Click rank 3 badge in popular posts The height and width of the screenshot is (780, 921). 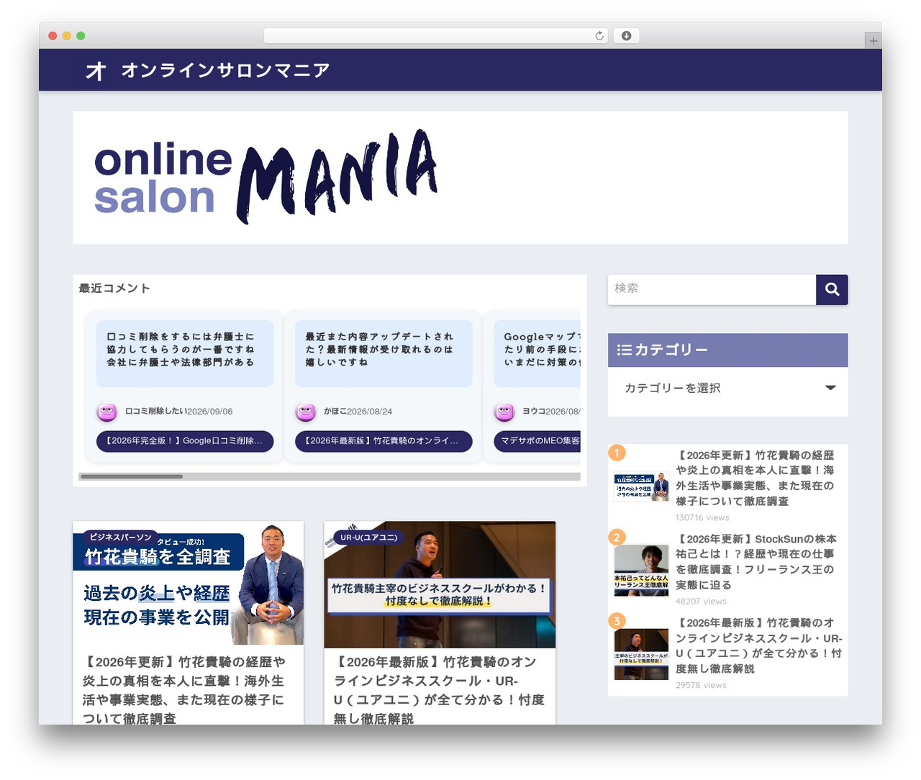(x=617, y=620)
